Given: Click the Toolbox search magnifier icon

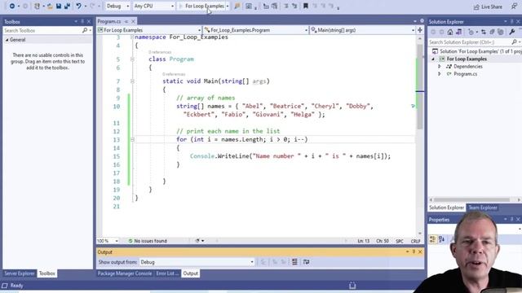Looking at the screenshot, I should pos(85,30).
